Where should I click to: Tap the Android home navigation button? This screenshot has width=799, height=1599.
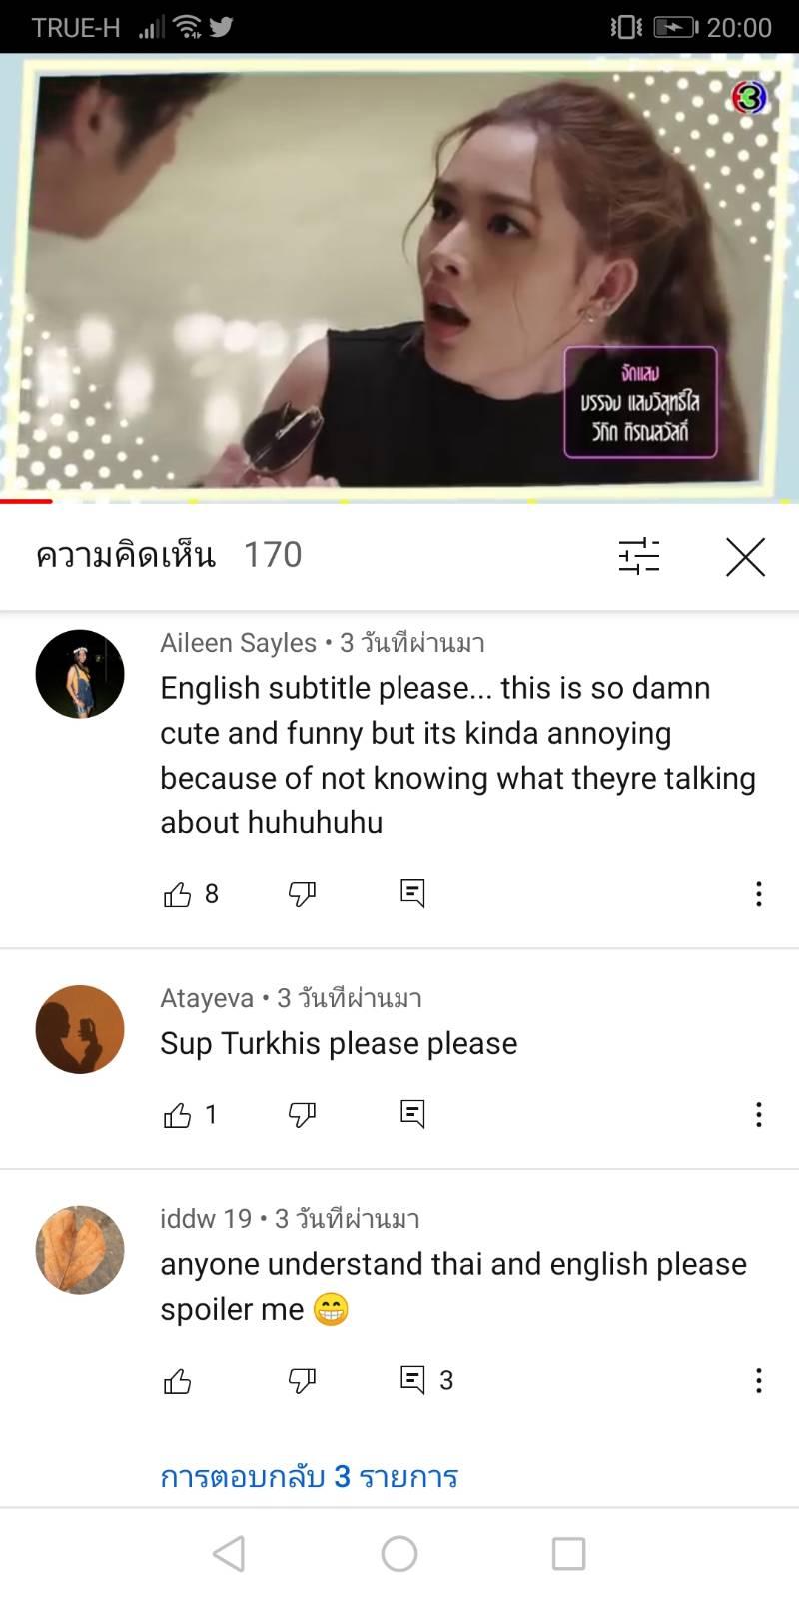click(x=399, y=1554)
